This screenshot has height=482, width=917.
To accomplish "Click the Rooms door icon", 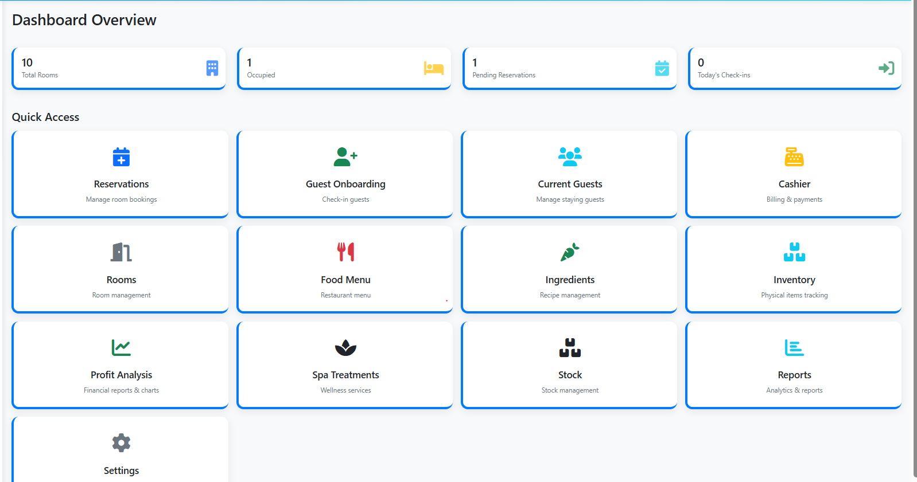I will coord(121,252).
